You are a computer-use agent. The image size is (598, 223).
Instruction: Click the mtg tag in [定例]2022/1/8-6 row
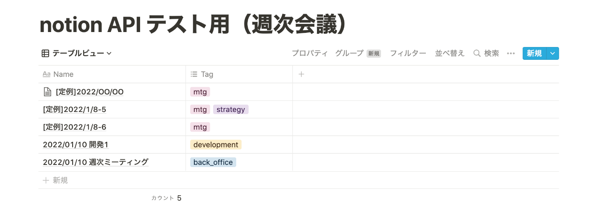[x=200, y=127]
